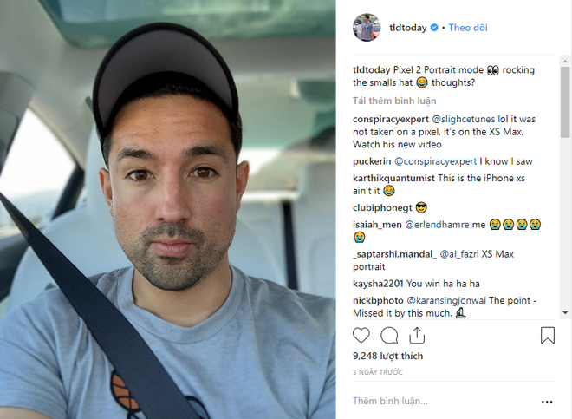The width and height of the screenshot is (572, 419).
Task: Click the comment scrollbar up arrow
Action: (x=565, y=61)
